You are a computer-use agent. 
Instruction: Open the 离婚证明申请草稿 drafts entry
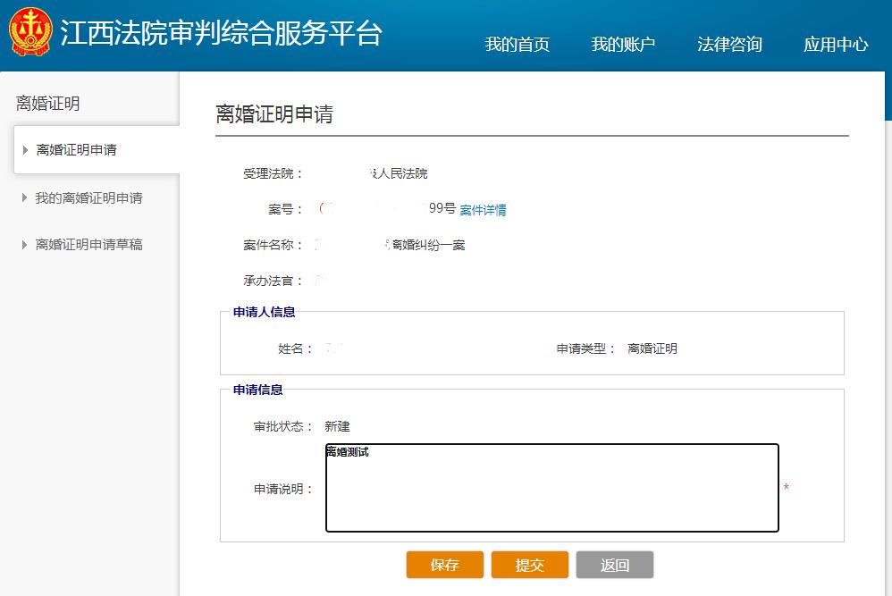click(88, 244)
